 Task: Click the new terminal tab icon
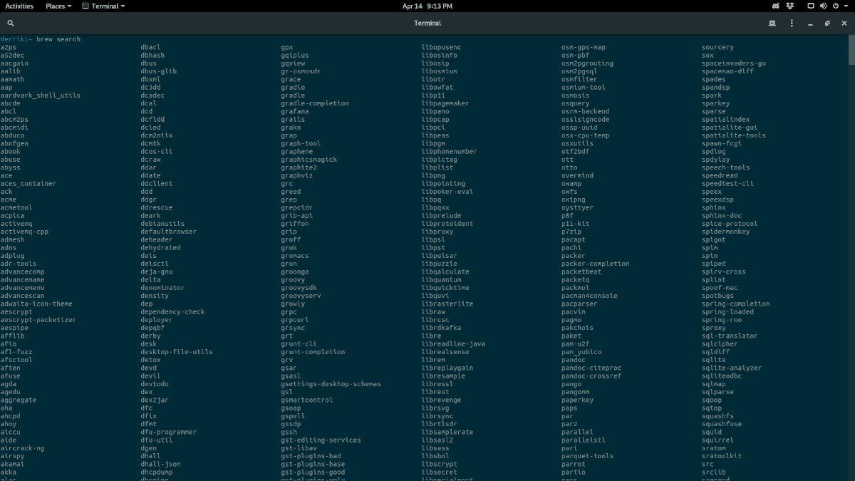[772, 24]
